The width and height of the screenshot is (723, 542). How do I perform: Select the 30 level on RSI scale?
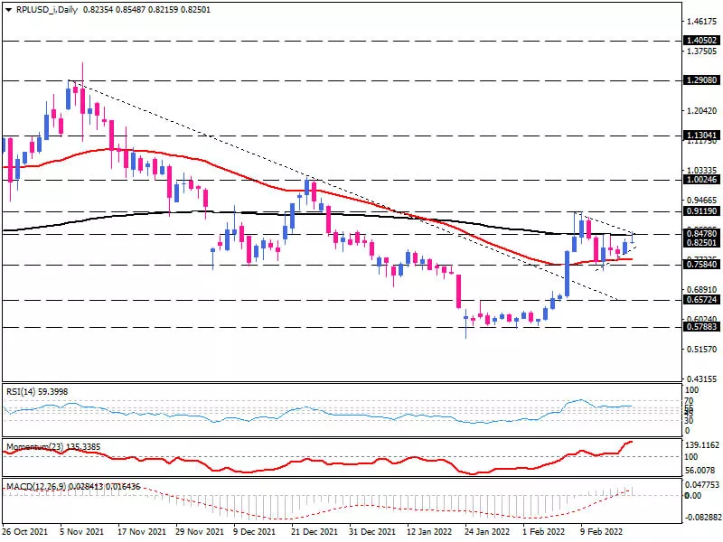pos(689,420)
